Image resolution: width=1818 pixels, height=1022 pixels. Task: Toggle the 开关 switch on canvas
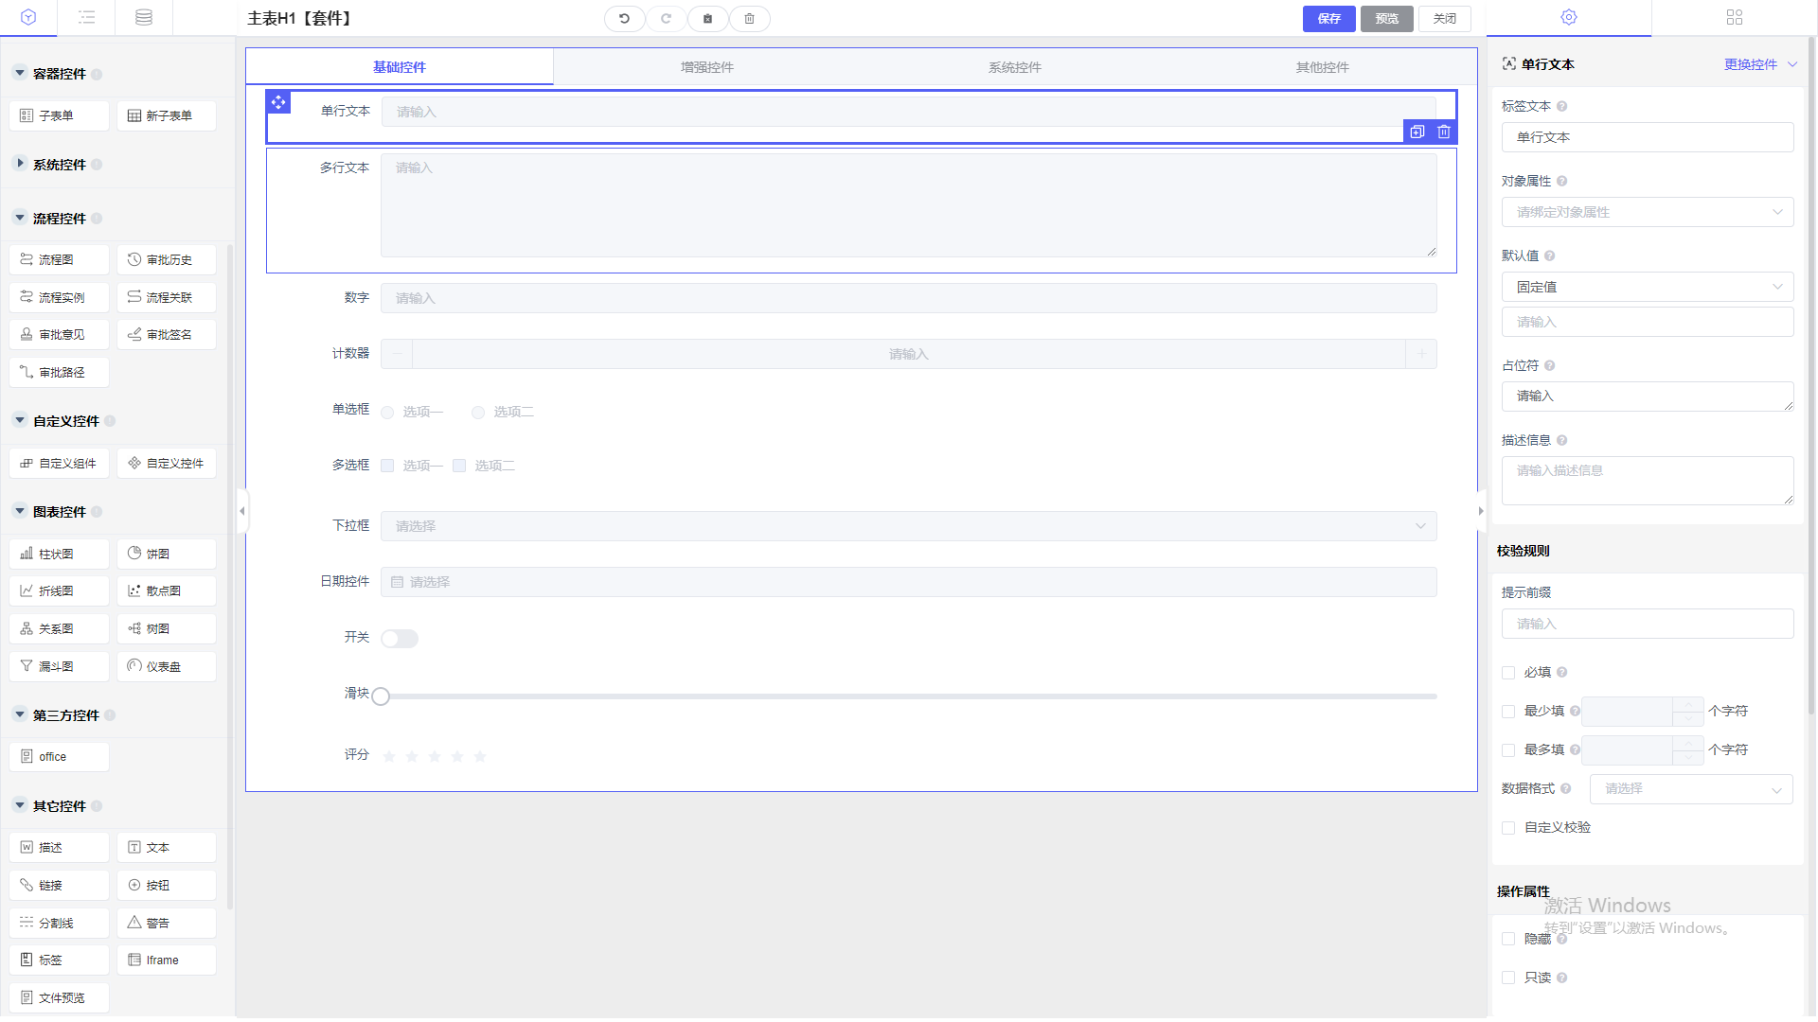[400, 639]
